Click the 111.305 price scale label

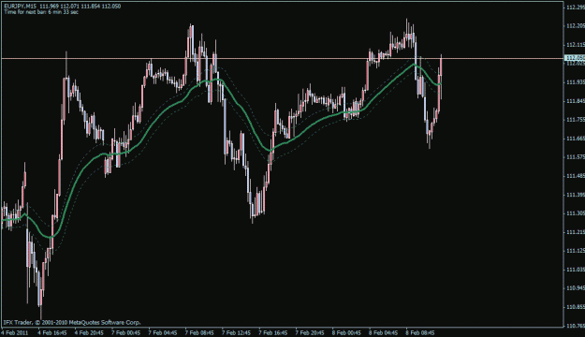tap(576, 213)
